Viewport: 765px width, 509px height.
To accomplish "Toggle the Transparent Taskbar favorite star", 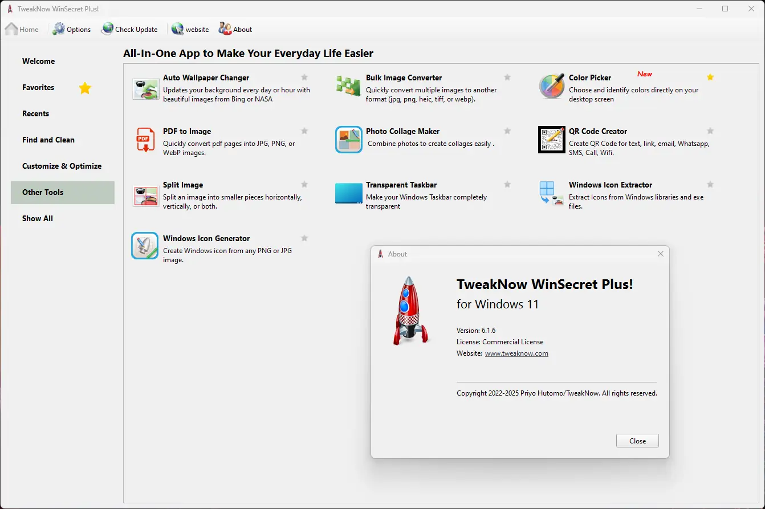I will pyautogui.click(x=507, y=185).
